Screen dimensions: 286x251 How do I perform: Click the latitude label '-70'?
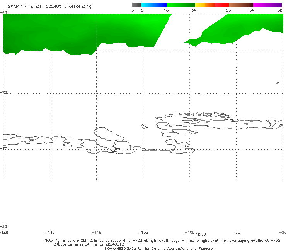point(3,92)
